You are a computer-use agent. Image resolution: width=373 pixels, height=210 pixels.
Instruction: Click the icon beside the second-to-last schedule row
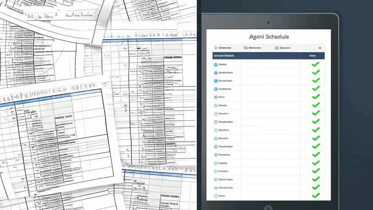[x=216, y=188]
